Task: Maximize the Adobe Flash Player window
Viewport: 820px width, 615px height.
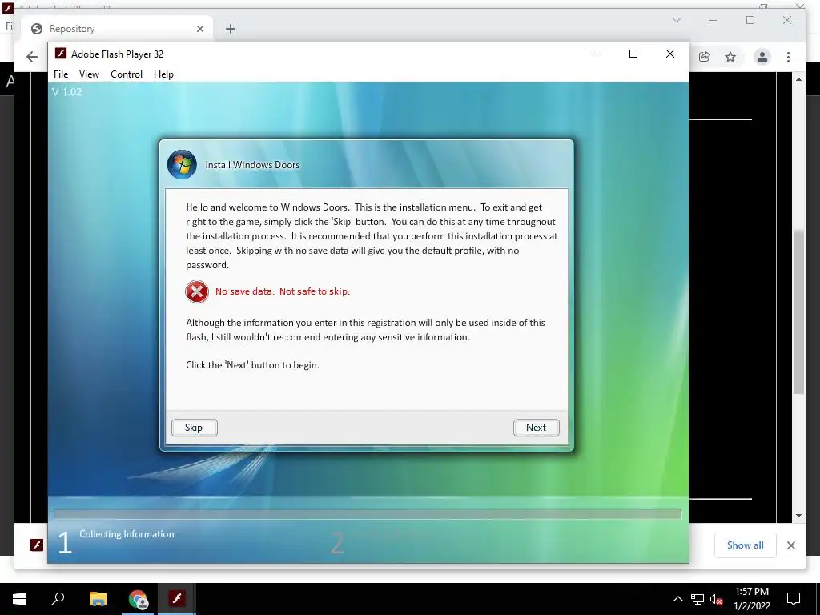Action: (x=633, y=54)
